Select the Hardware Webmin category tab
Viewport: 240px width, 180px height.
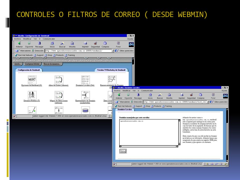[x=86, y=60]
